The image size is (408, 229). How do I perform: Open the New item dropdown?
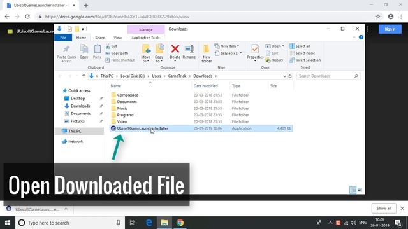click(x=227, y=46)
